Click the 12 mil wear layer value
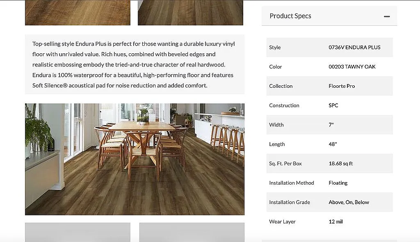 [x=336, y=221]
